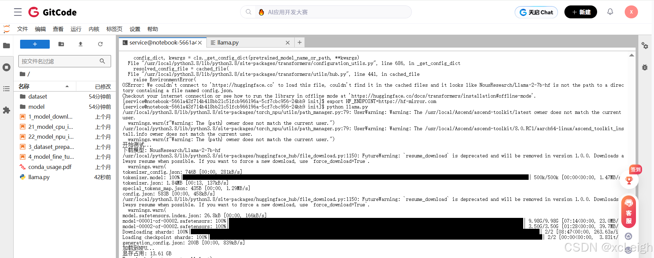Upload files to the directory
654x258 pixels.
pyautogui.click(x=81, y=44)
